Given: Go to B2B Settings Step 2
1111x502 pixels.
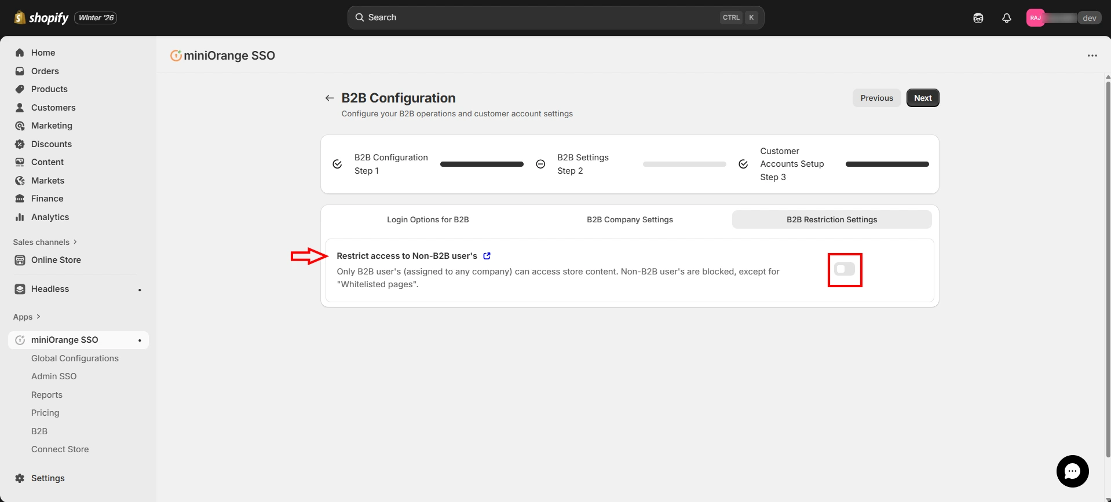Looking at the screenshot, I should 583,164.
